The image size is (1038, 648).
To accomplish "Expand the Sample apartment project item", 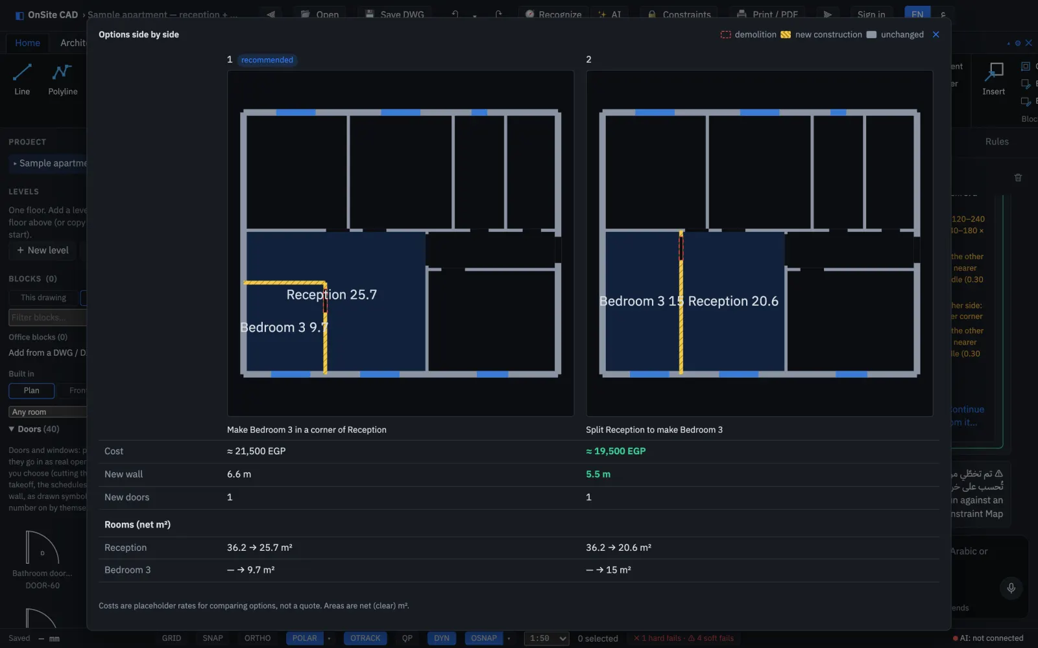I will pos(49,163).
